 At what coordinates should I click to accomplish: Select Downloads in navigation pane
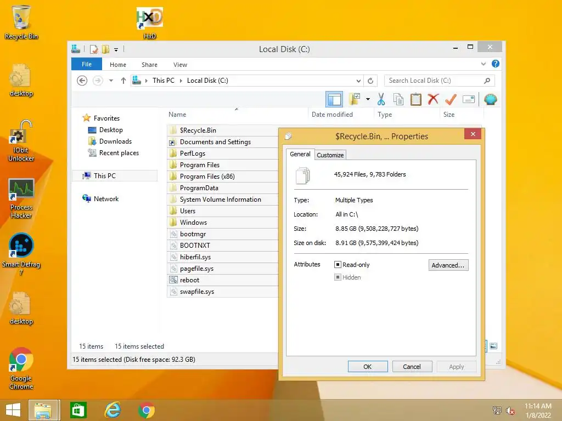[x=115, y=141]
